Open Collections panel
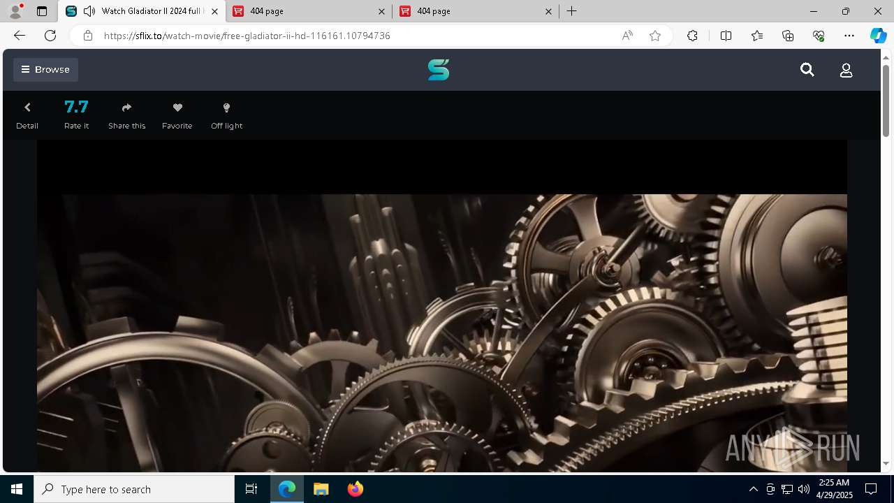Image resolution: width=894 pixels, height=503 pixels. pyautogui.click(x=788, y=36)
